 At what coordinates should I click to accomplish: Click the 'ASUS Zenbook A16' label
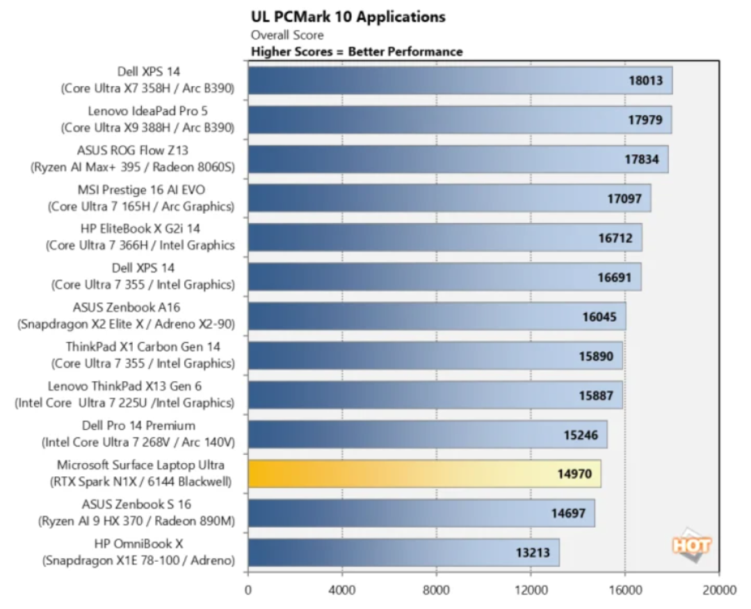click(x=127, y=307)
